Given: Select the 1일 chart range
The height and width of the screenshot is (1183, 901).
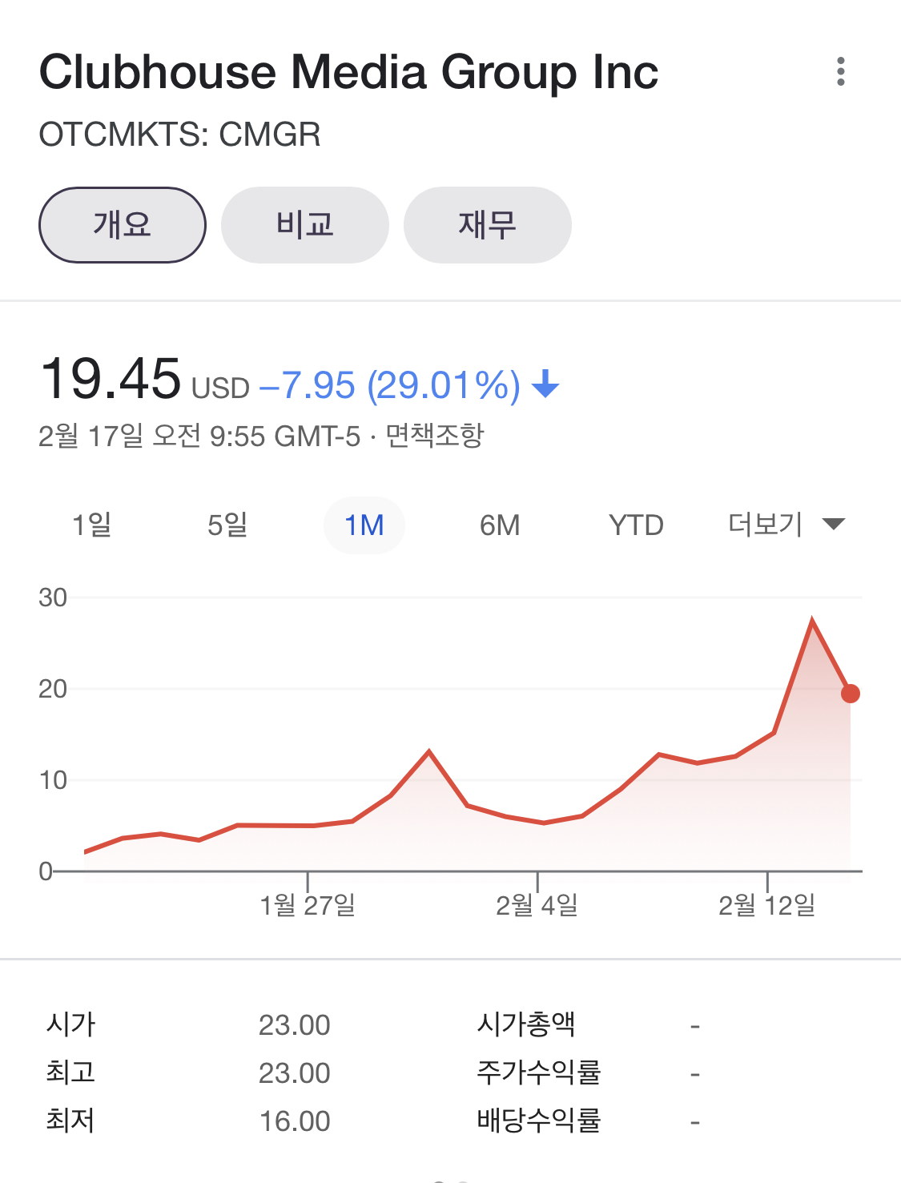Looking at the screenshot, I should click(92, 525).
